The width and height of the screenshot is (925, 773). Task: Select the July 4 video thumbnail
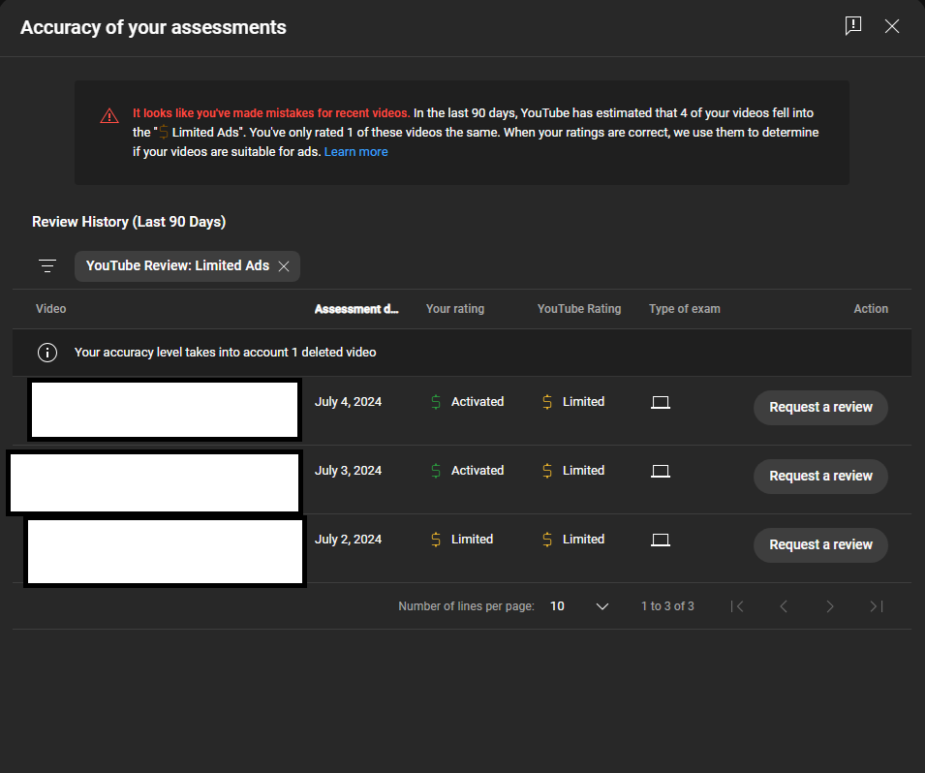(165, 410)
